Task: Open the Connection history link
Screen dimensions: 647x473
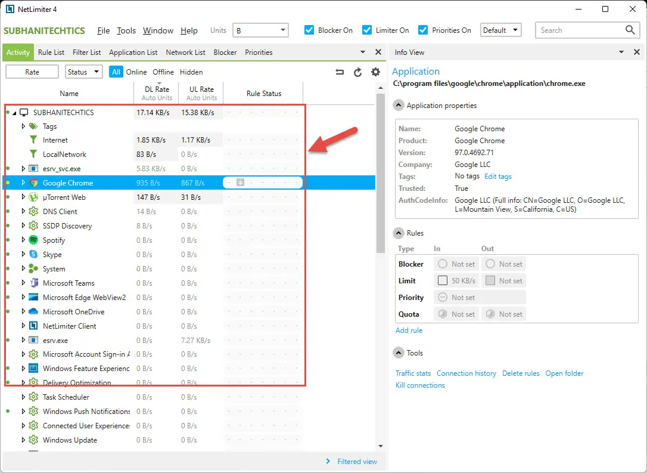Action: (x=466, y=373)
